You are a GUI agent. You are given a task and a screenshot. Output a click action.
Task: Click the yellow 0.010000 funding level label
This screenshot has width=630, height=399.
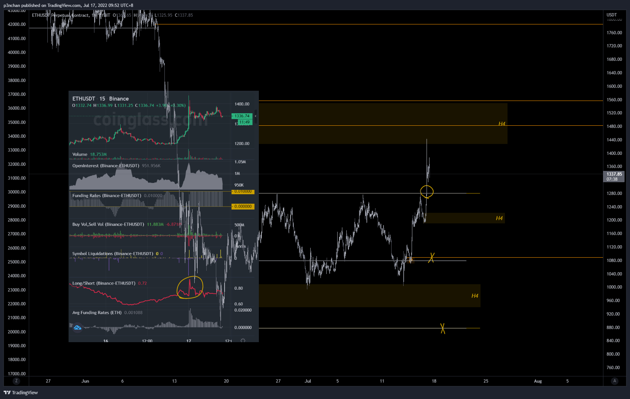tap(243, 191)
